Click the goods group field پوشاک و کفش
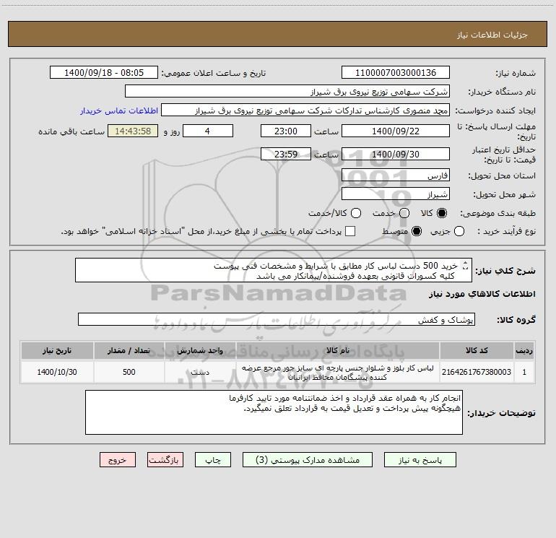Image resolution: width=556 pixels, height=538 pixels. pos(277,319)
